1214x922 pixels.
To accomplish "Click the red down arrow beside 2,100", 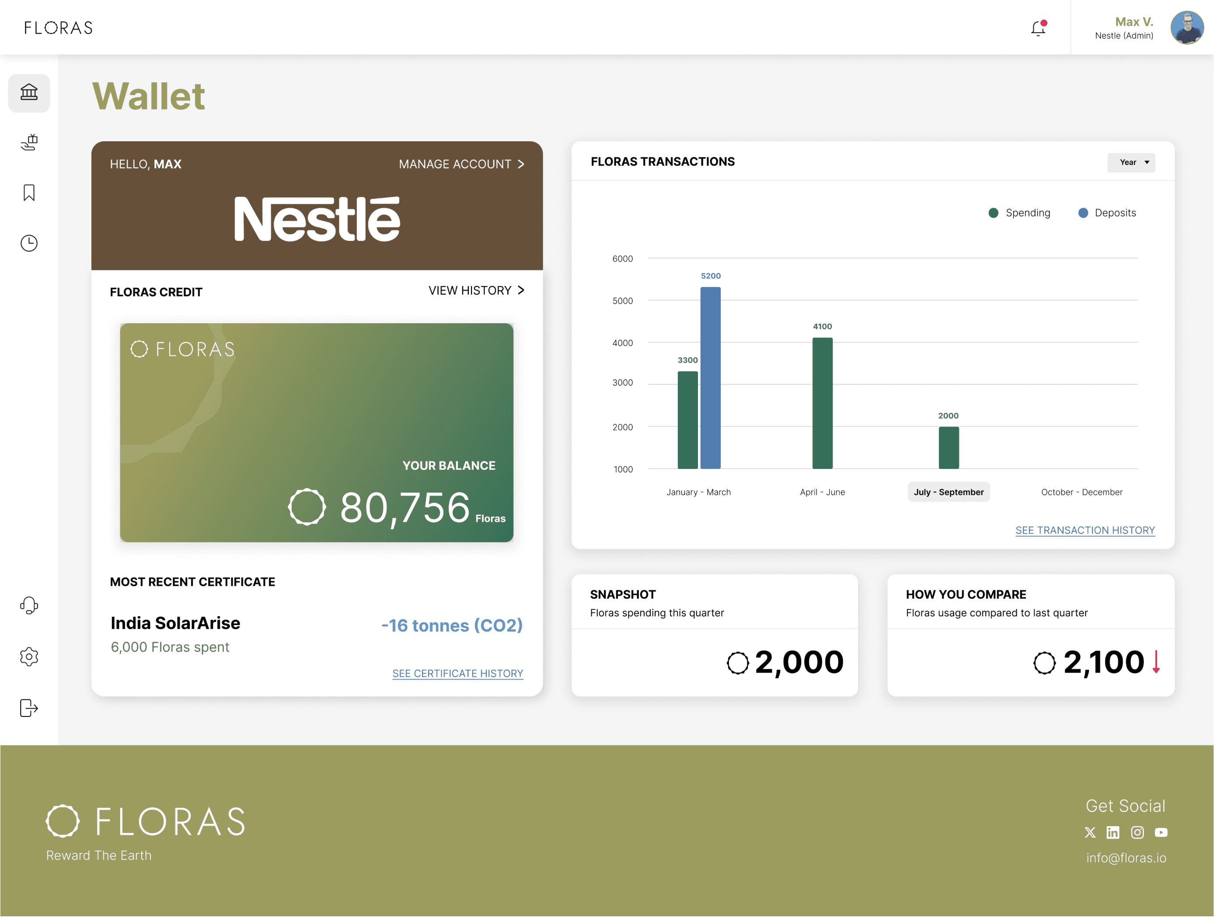I will coord(1156,662).
